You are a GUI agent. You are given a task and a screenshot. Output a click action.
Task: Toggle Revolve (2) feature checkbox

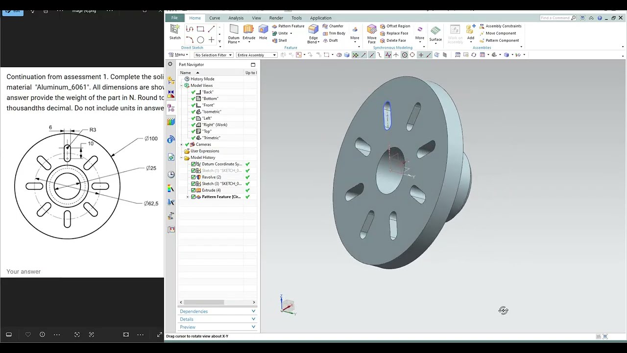click(193, 177)
